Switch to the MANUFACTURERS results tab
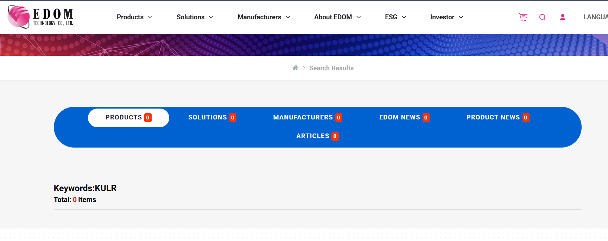The width and height of the screenshot is (608, 241). pyautogui.click(x=303, y=117)
